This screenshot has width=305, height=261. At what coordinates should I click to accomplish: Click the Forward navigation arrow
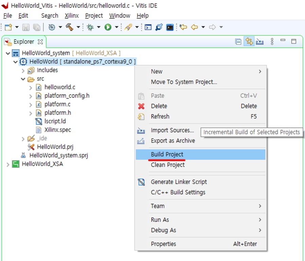(212, 27)
